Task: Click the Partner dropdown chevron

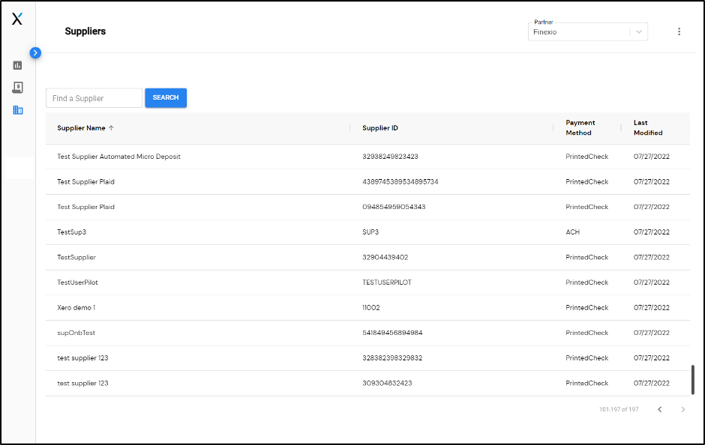Action: [x=638, y=31]
